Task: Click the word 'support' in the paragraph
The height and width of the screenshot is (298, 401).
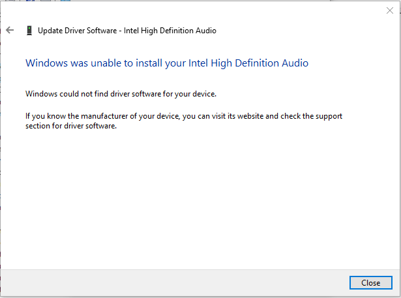Action: (329, 116)
